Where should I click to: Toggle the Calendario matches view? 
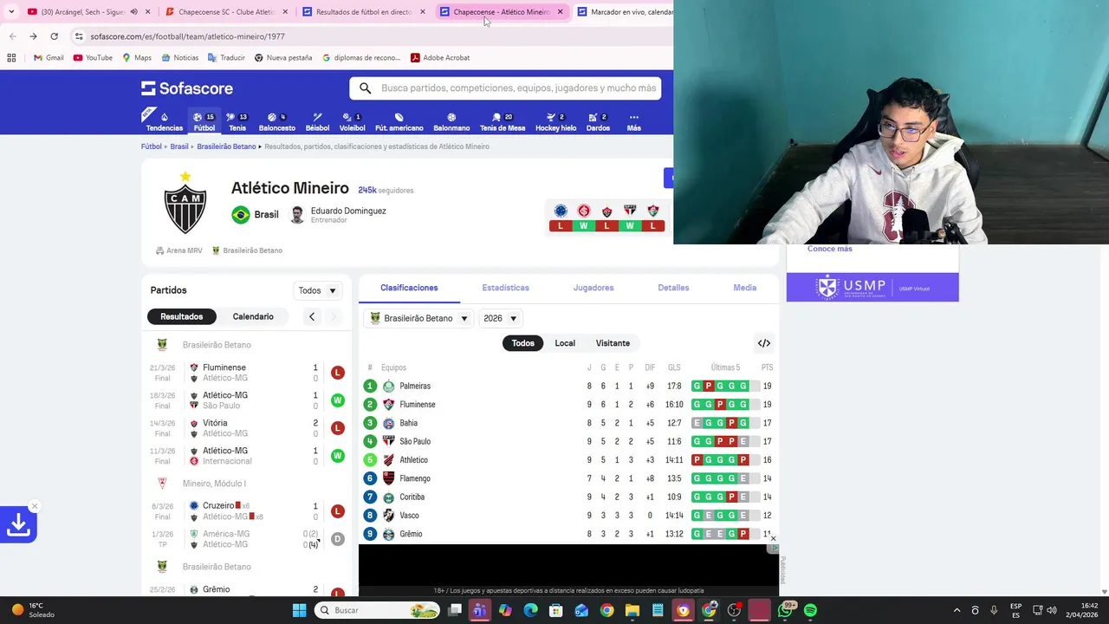[x=253, y=316]
